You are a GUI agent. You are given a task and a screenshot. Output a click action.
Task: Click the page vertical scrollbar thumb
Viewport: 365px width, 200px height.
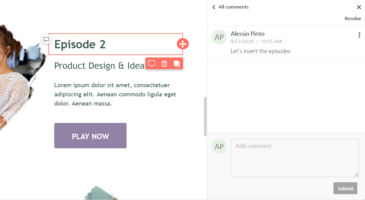pos(205,117)
